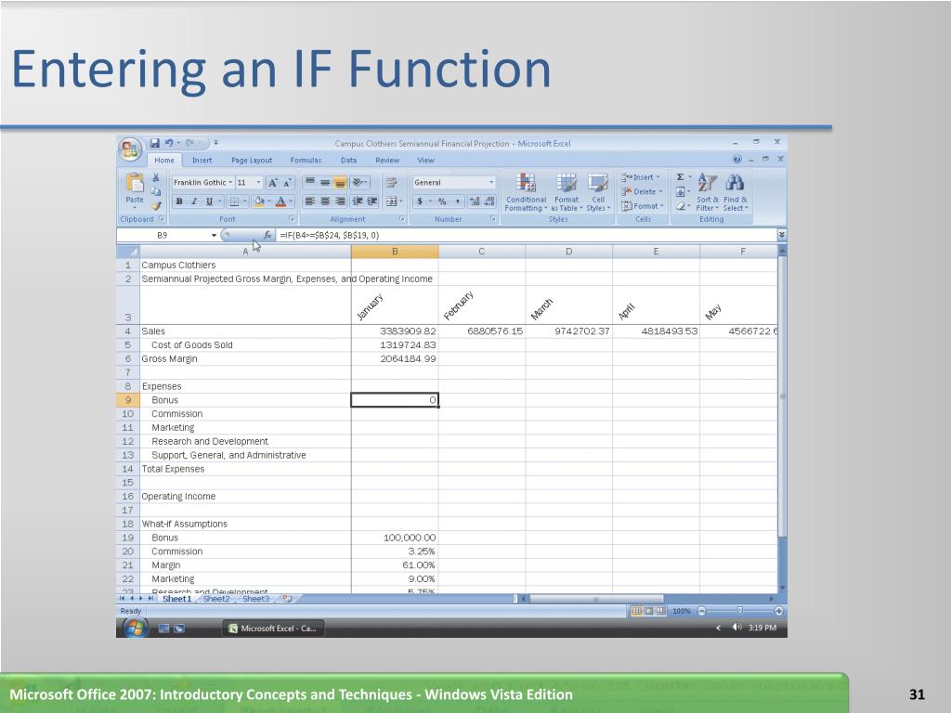
Task: Open the Cell Styles gallery
Action: coord(598,192)
